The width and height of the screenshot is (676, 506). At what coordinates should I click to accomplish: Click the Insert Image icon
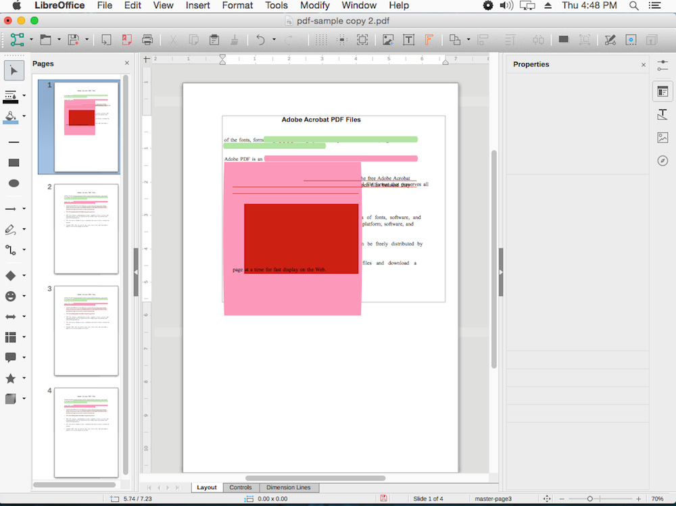[387, 40]
